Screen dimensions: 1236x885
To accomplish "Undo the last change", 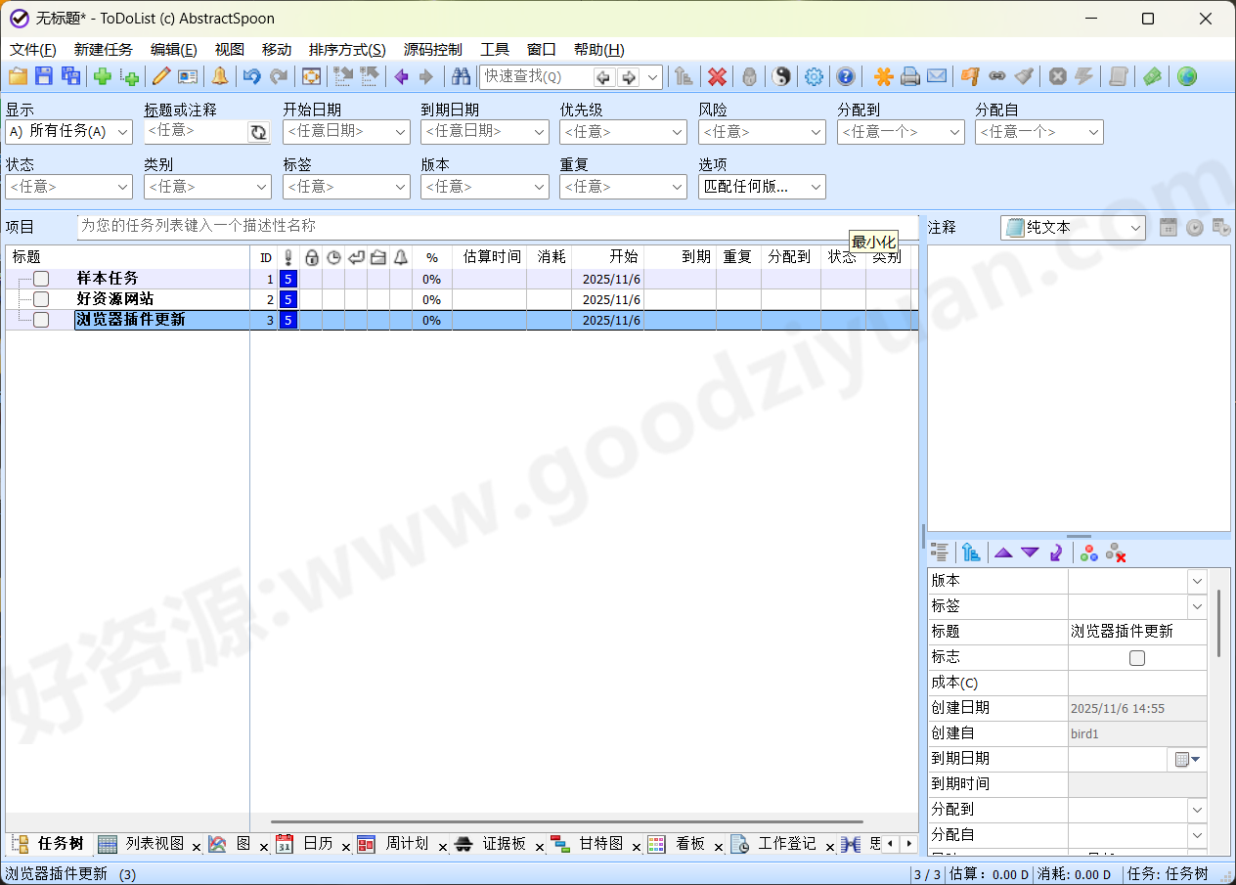I will pyautogui.click(x=252, y=76).
